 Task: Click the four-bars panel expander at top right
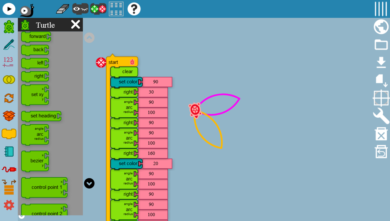pyautogui.click(x=381, y=9)
